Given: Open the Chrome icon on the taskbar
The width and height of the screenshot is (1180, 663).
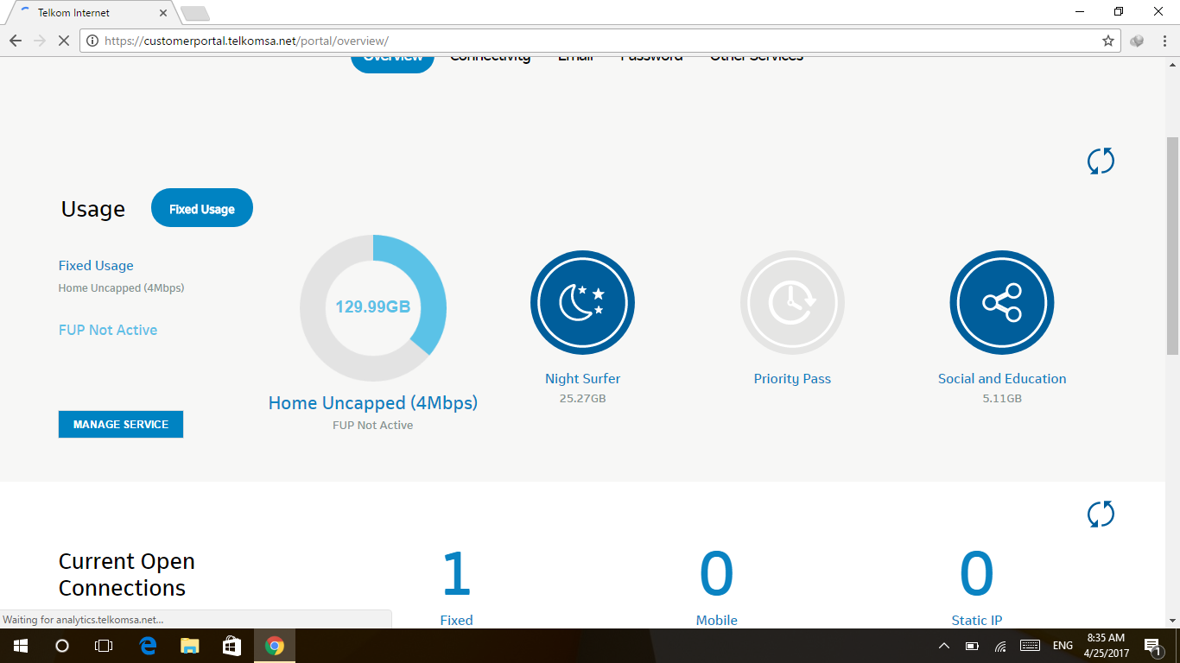Looking at the screenshot, I should pyautogui.click(x=275, y=646).
